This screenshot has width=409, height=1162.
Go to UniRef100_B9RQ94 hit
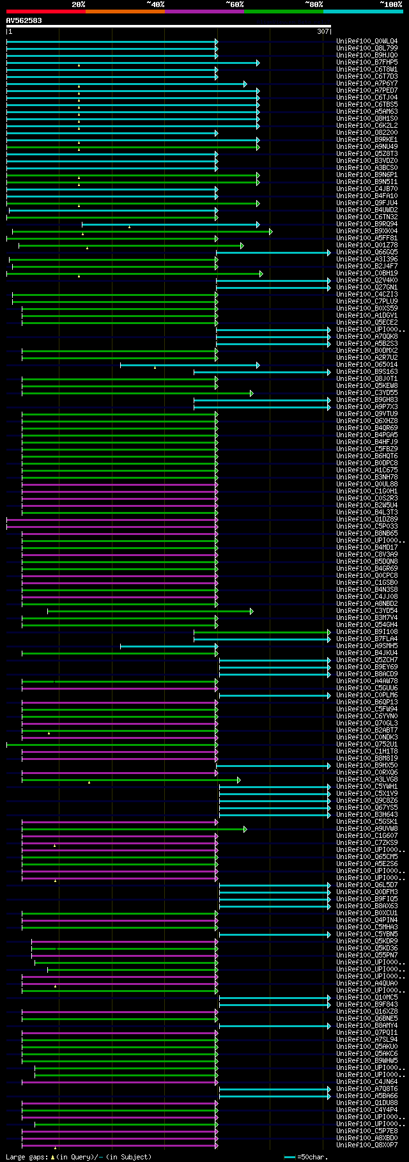click(x=367, y=224)
